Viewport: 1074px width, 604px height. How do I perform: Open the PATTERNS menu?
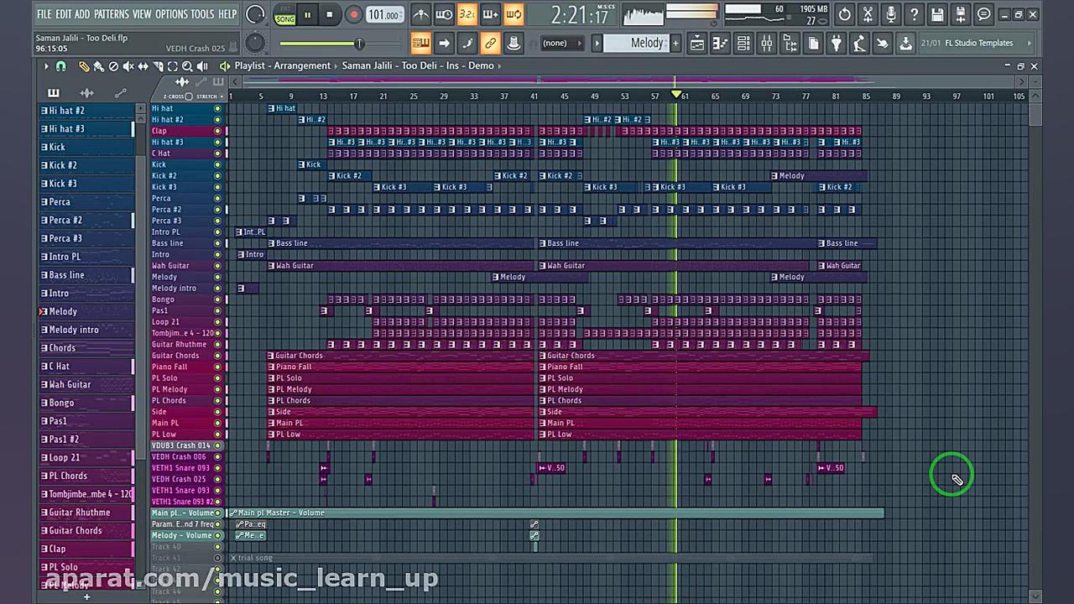[112, 14]
